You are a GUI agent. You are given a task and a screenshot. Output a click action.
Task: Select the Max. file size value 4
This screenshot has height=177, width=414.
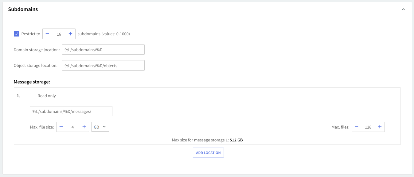coord(72,127)
